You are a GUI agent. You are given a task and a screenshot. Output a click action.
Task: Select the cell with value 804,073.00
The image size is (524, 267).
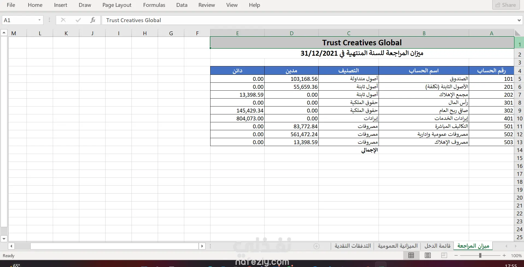237,118
